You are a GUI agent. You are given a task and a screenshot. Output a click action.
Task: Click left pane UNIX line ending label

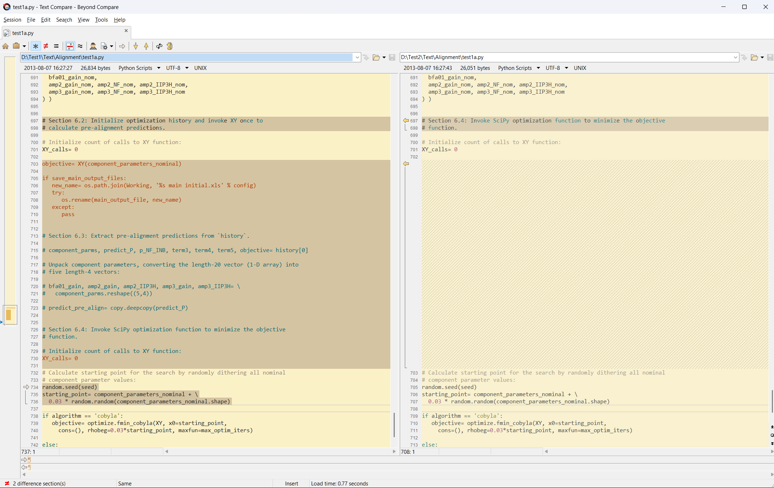(x=200, y=68)
